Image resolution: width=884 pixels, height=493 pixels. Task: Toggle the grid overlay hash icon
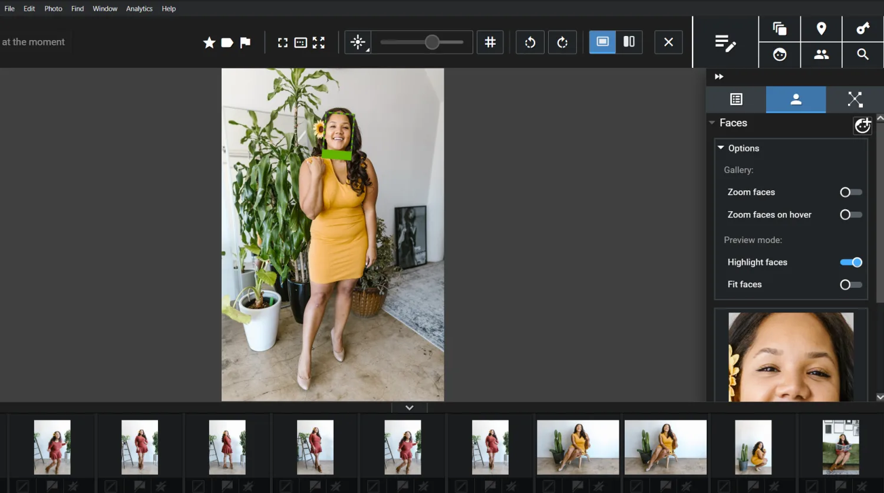tap(490, 42)
